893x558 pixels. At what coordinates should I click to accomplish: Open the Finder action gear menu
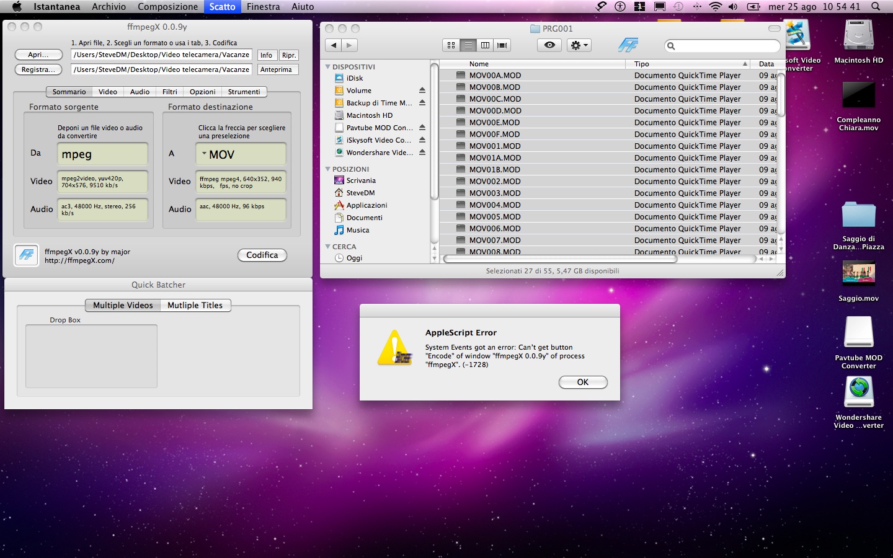[x=579, y=45]
